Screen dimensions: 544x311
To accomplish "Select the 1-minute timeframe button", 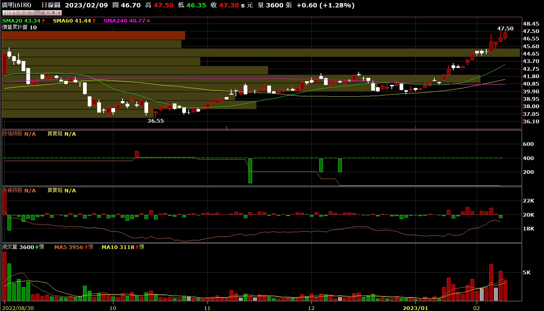I will (5, 13).
